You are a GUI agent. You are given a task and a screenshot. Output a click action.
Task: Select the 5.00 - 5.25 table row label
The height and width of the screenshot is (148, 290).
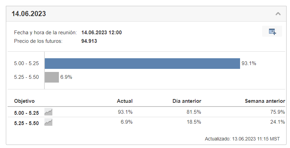pos(27,113)
